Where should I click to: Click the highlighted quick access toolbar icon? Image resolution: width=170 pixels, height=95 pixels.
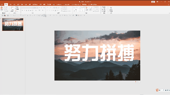(x=44, y=15)
